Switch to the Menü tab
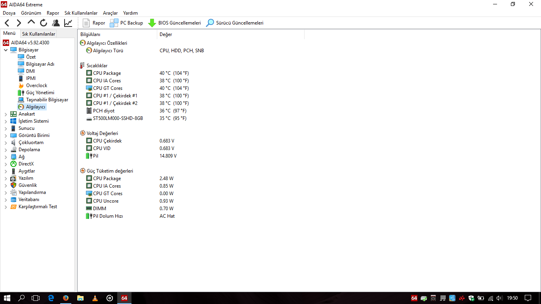541x304 pixels. click(x=10, y=34)
